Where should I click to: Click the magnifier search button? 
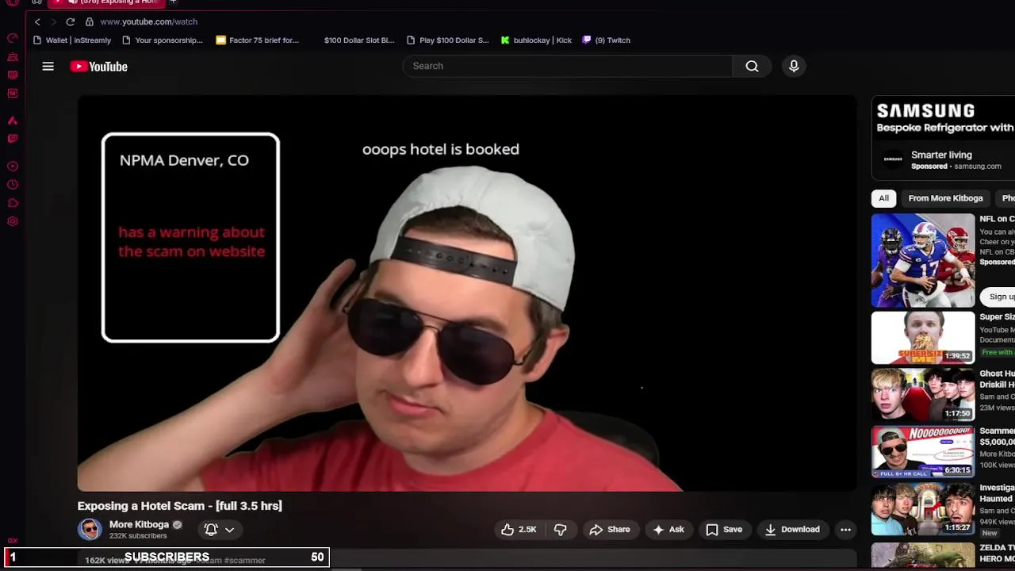click(752, 67)
